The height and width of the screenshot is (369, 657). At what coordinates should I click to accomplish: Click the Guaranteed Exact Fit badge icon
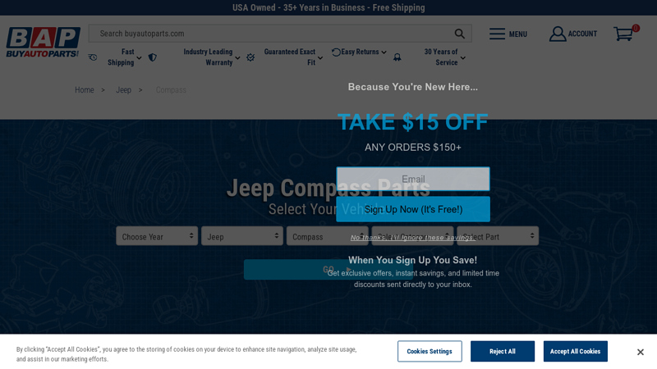(250, 57)
